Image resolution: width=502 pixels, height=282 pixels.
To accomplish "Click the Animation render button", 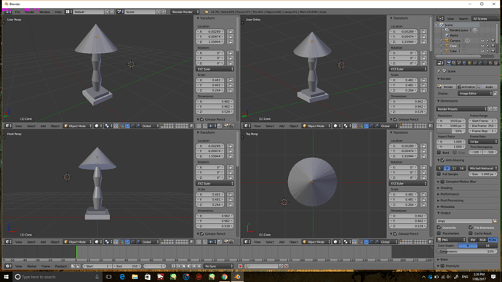I will pos(467,86).
